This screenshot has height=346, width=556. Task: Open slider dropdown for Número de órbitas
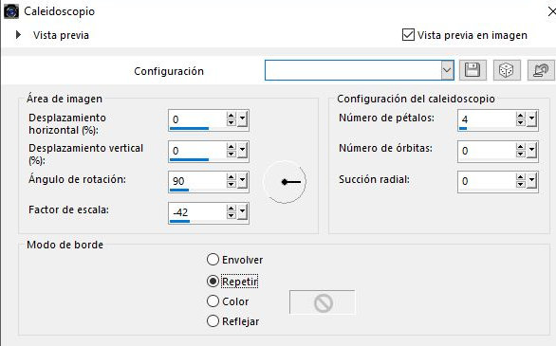click(x=531, y=151)
